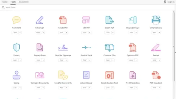Expand the dropdown arrow under Comment
Image resolution: width=176 pixels, height=99 pixels.
click(20, 33)
